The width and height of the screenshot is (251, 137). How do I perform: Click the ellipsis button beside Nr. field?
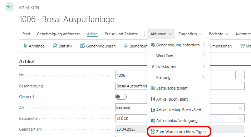240,75
